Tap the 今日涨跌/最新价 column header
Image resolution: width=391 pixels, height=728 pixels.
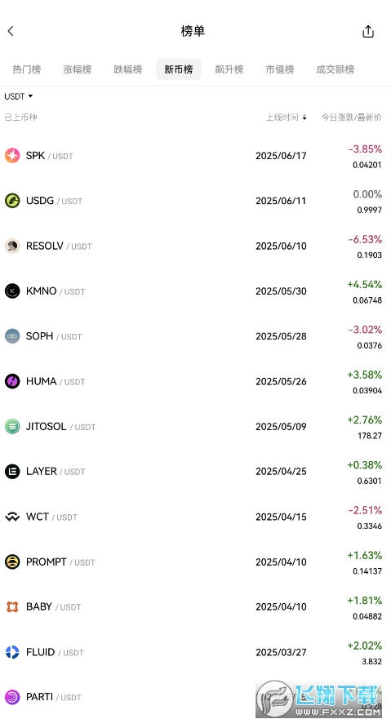pyautogui.click(x=352, y=117)
